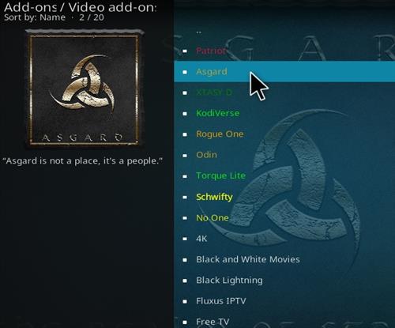Choose the Schwifty entry

pos(284,197)
